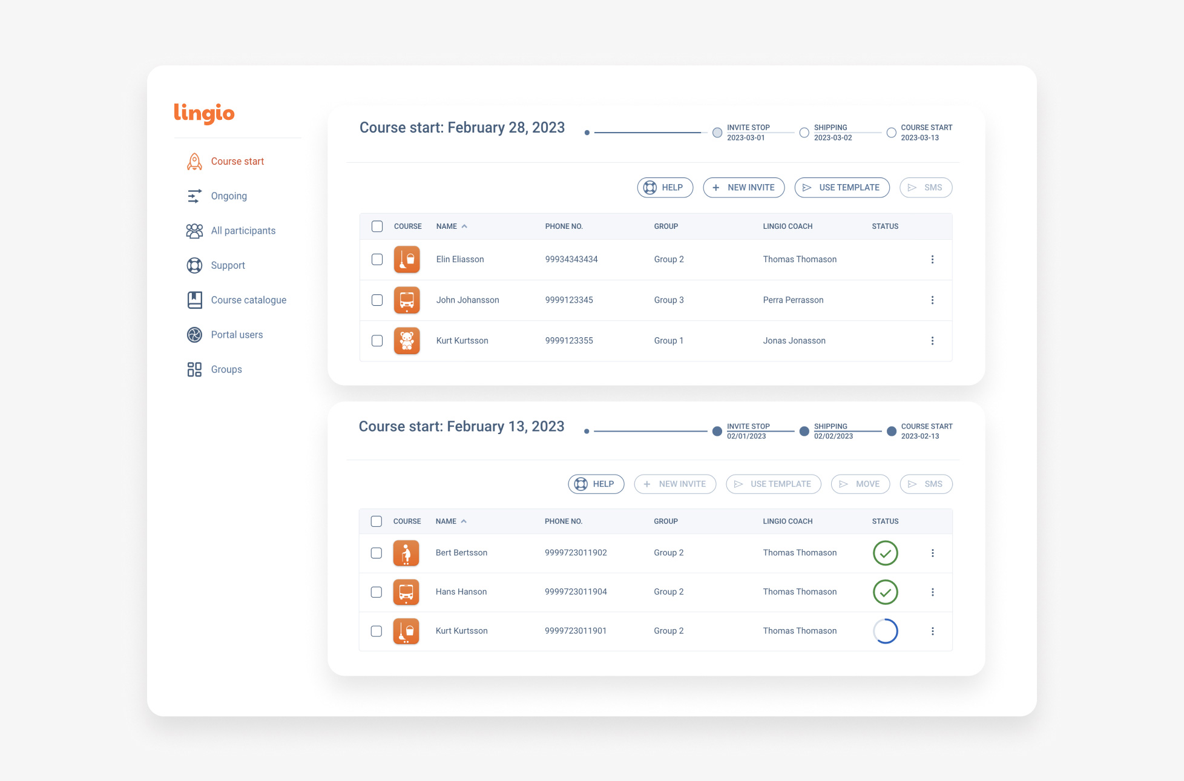Click the Portal users sidebar icon

click(x=192, y=335)
